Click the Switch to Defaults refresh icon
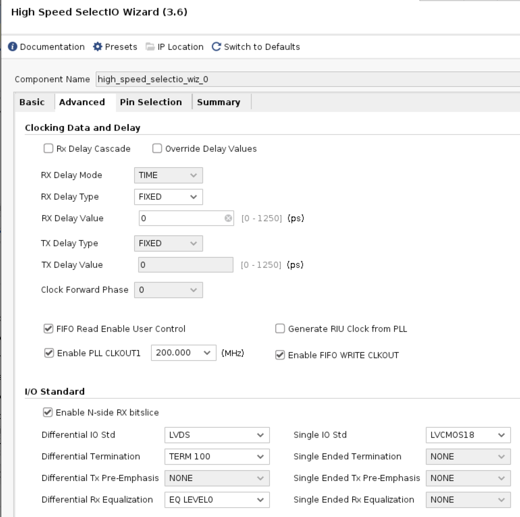520x517 pixels. tap(216, 47)
